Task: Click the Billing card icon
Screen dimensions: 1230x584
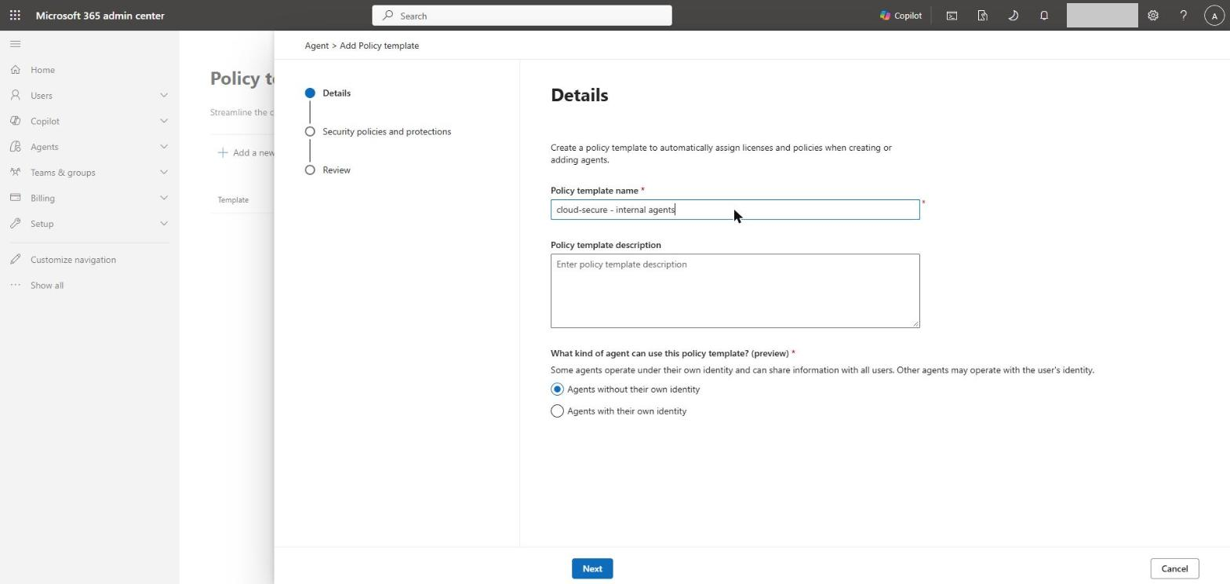Action: tap(15, 198)
